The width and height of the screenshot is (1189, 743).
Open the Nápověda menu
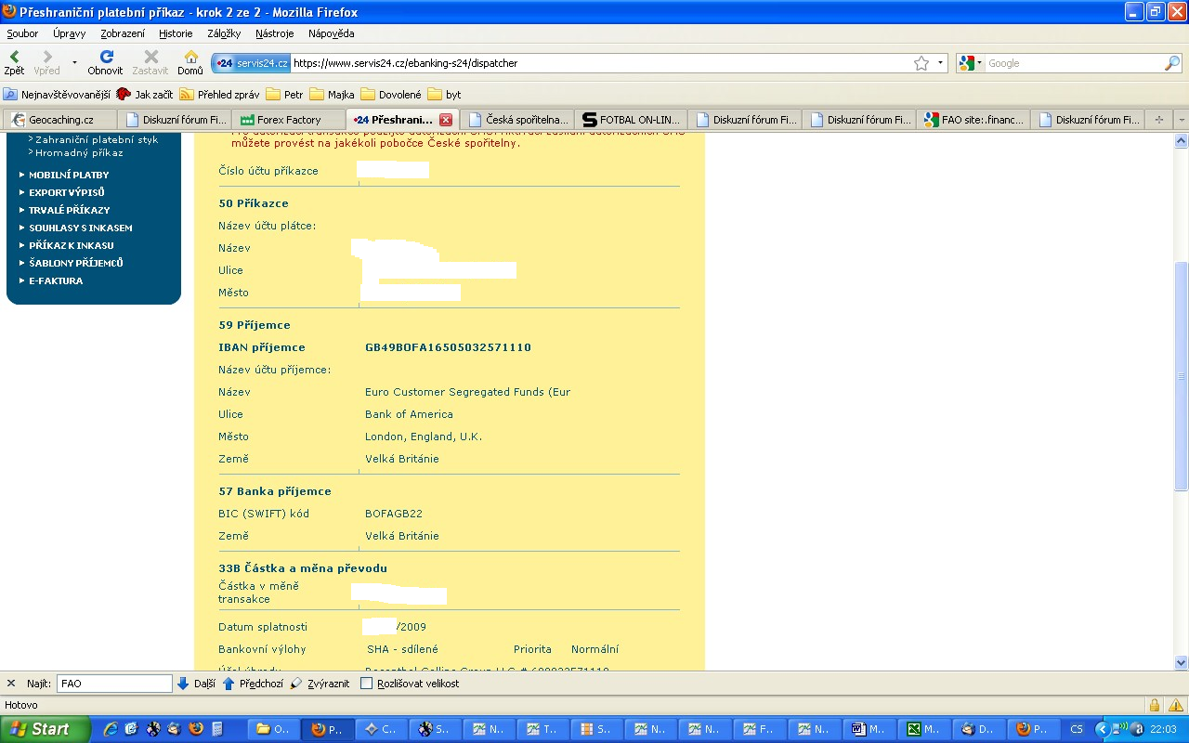coord(332,33)
